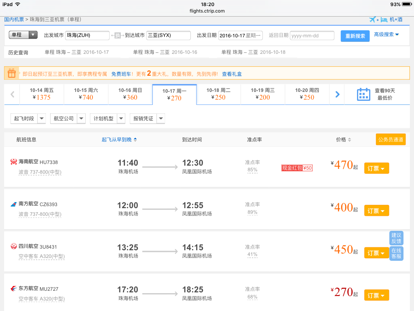Click the gift box promotion icon
Screen dimensions: 414x311
coord(12,73)
